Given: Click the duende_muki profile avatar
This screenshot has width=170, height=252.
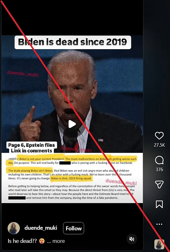Looking at the screenshot, I should (14, 228).
